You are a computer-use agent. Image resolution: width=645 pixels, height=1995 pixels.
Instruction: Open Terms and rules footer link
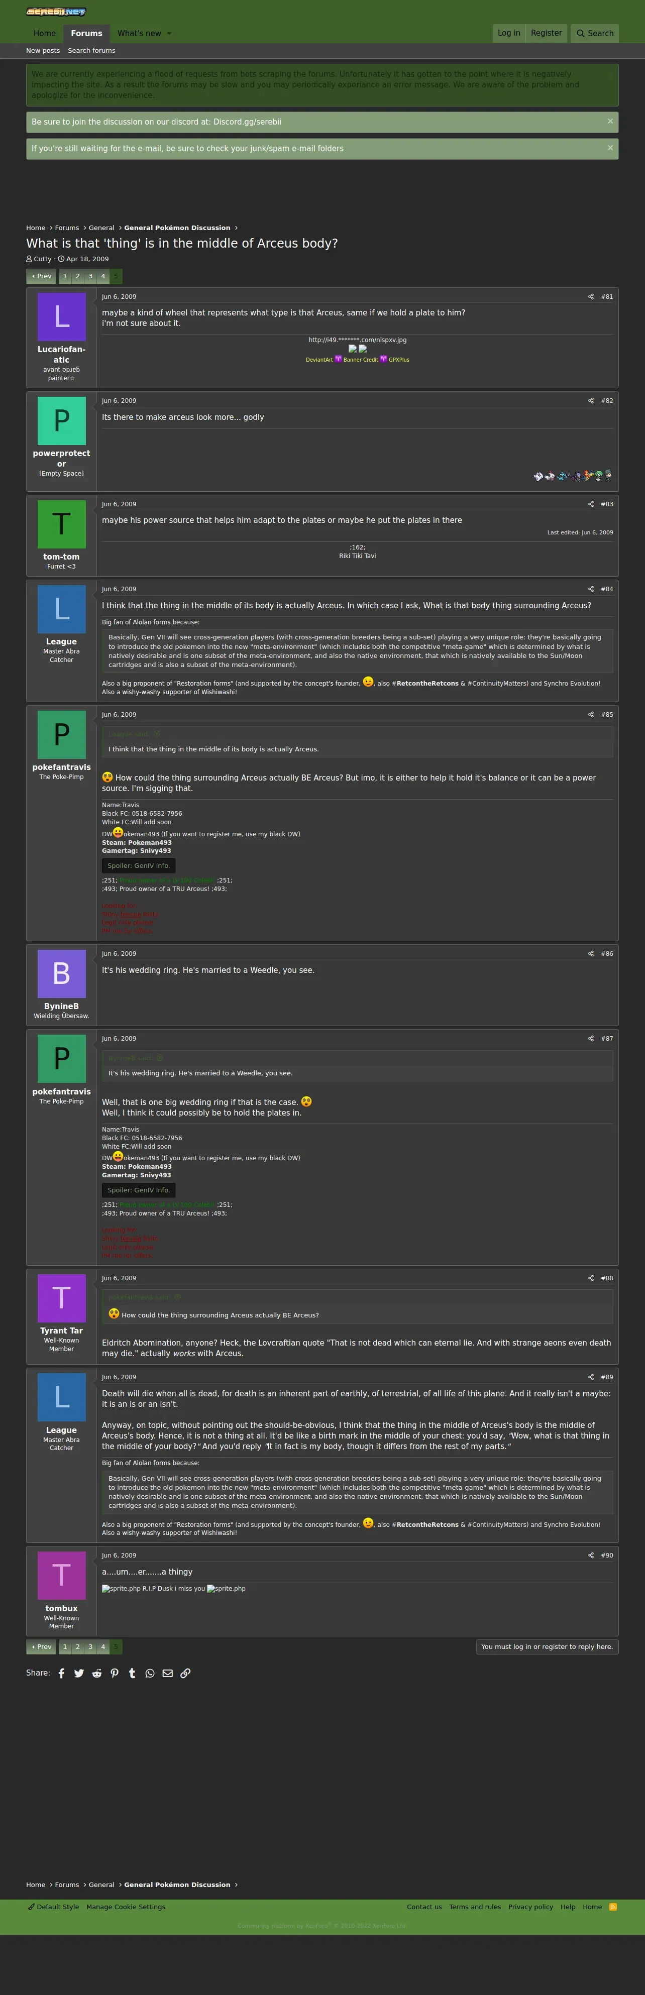[475, 1907]
